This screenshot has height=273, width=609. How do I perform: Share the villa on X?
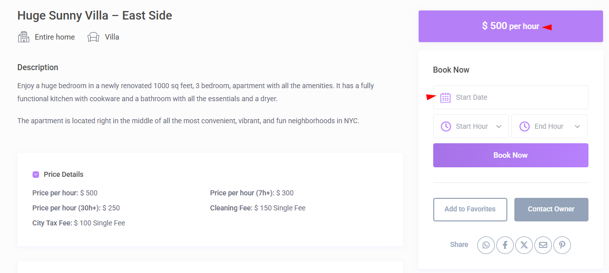click(x=524, y=245)
